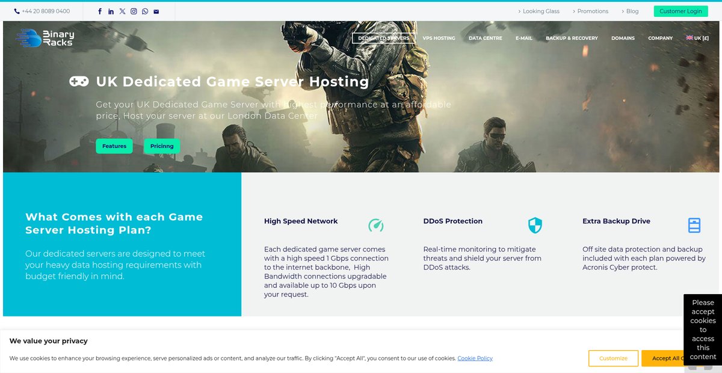
Task: Open the Cookie Policy link
Action: pyautogui.click(x=475, y=359)
